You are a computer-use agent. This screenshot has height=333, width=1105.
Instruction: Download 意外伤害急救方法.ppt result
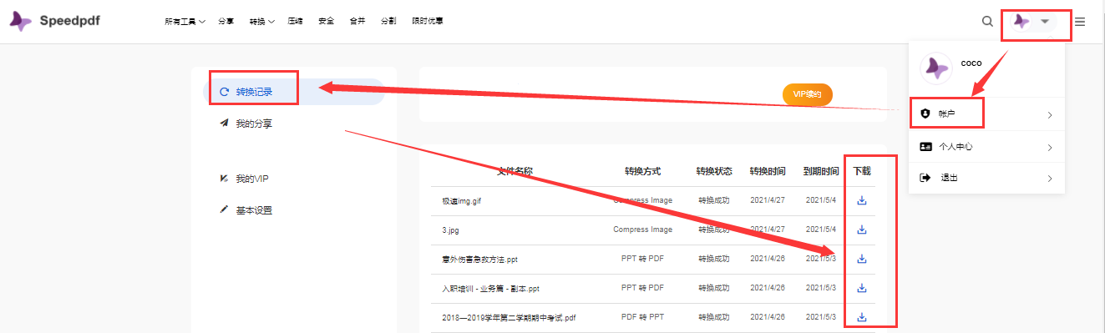862,259
